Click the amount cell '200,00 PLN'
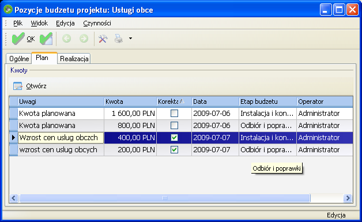 (x=130, y=150)
